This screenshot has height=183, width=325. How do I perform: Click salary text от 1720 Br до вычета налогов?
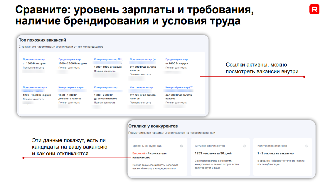tap(143, 97)
